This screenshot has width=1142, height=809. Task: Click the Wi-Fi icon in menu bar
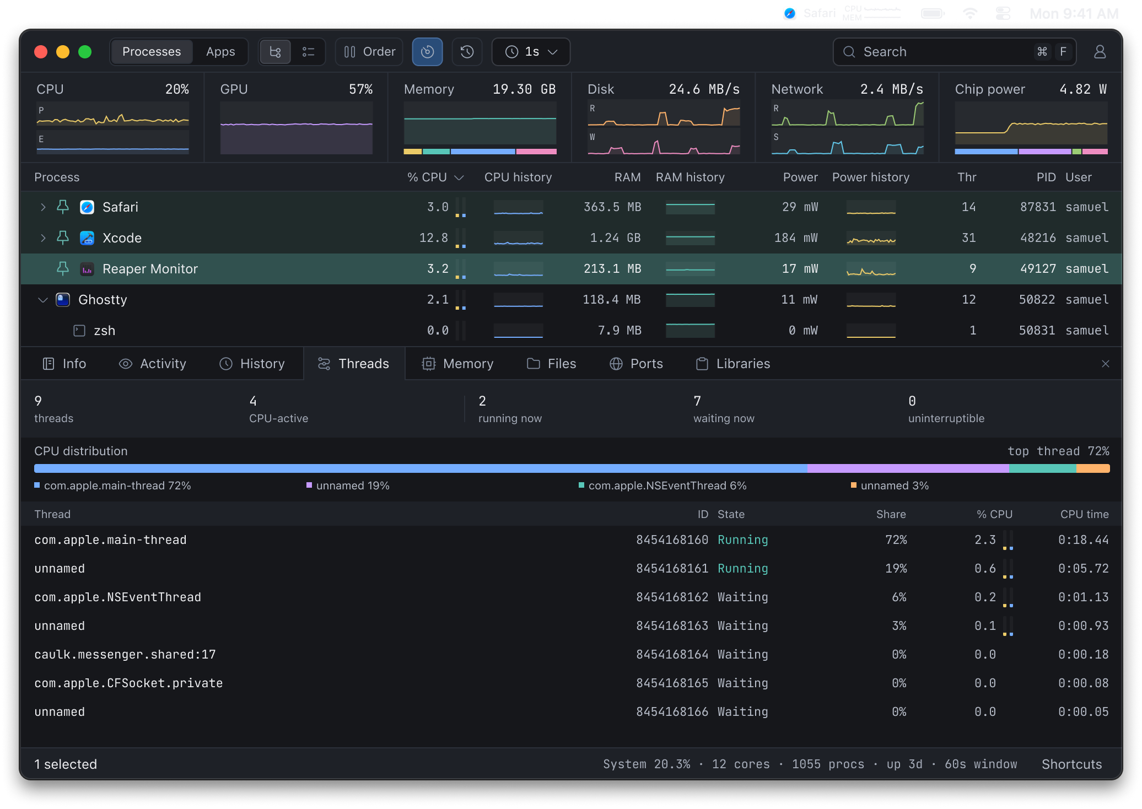(x=969, y=13)
